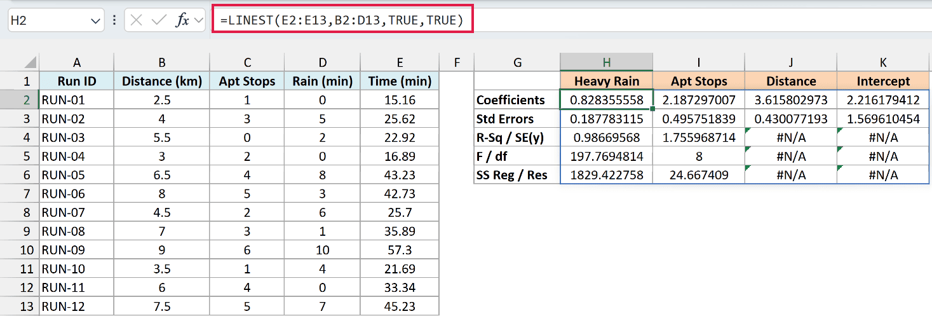932x316 pixels.
Task: Select column D header
Action: [x=323, y=62]
